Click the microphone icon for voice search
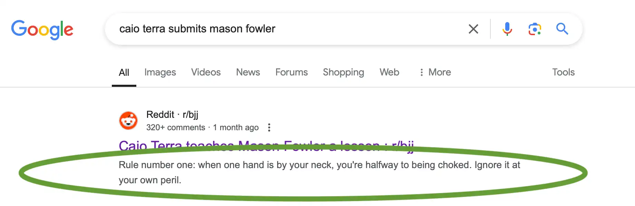Image resolution: width=635 pixels, height=206 pixels. (507, 29)
